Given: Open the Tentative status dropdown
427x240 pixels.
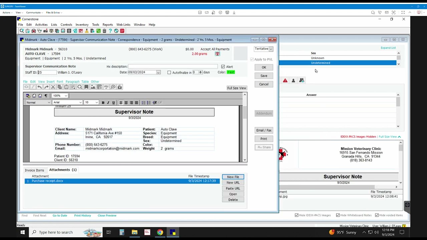Looking at the screenshot, I should (x=271, y=49).
